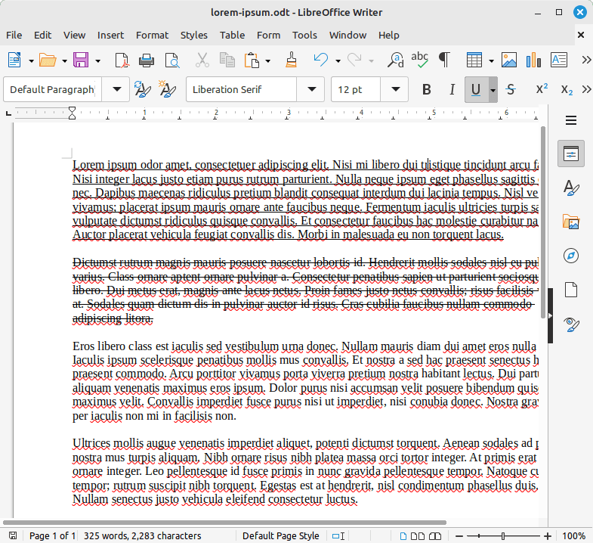Undo the last action

pyautogui.click(x=321, y=61)
